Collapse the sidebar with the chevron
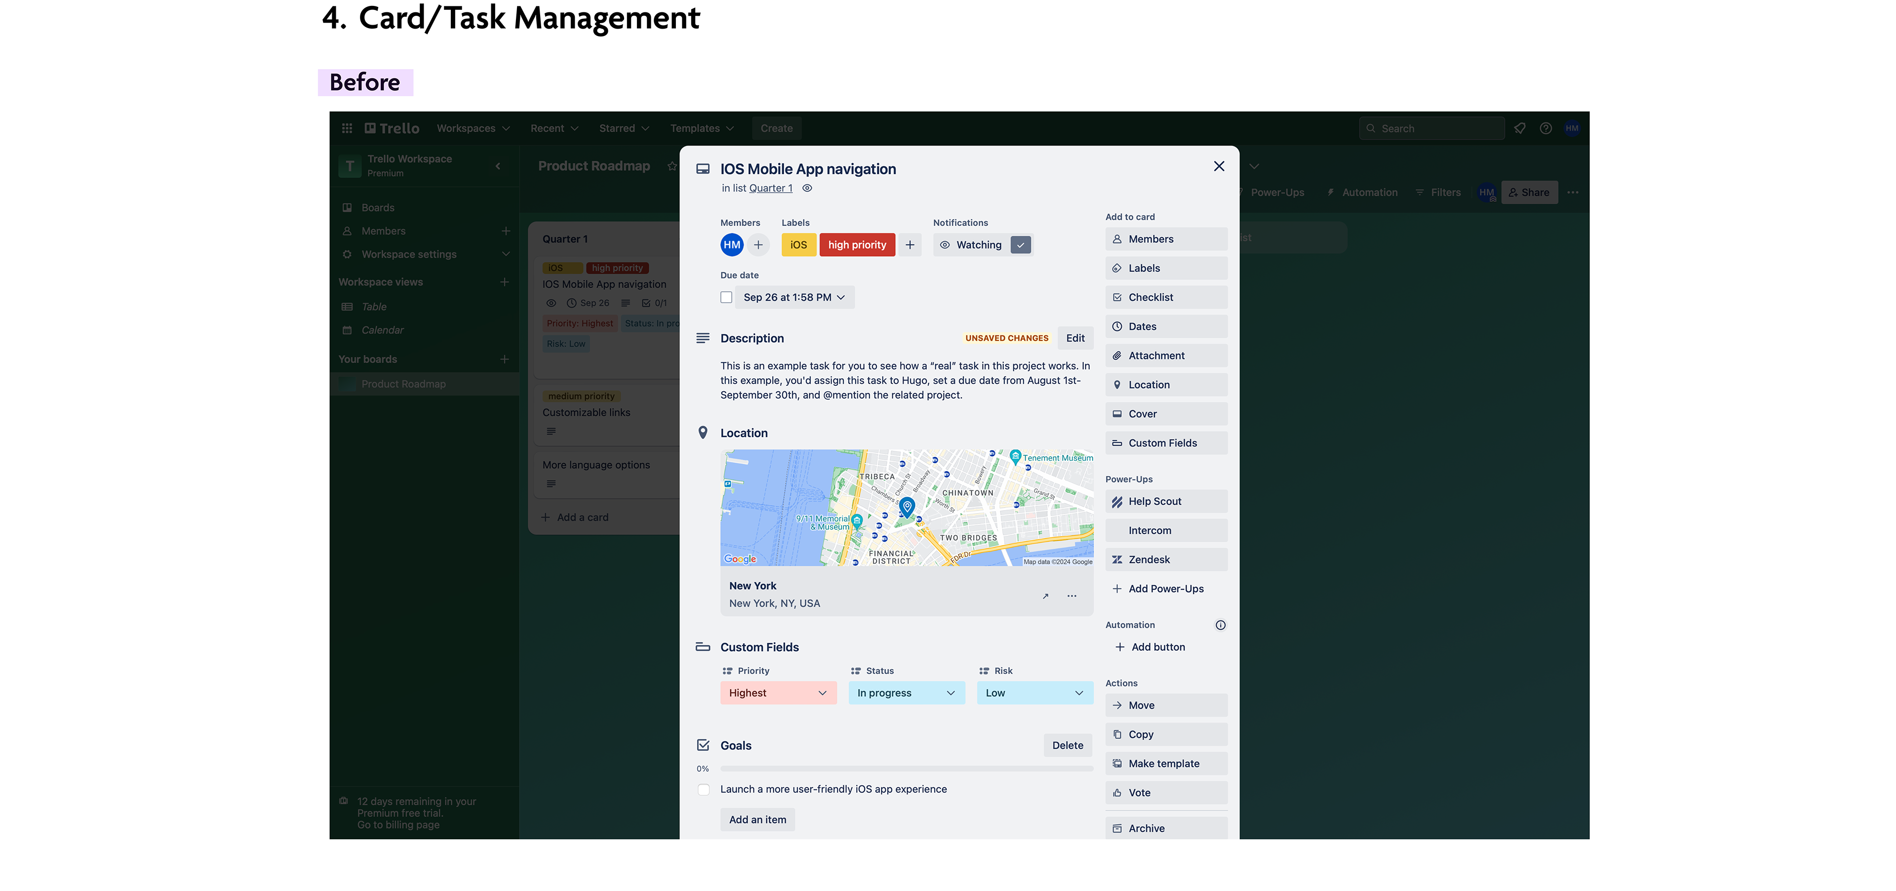This screenshot has height=891, width=1896. click(498, 165)
